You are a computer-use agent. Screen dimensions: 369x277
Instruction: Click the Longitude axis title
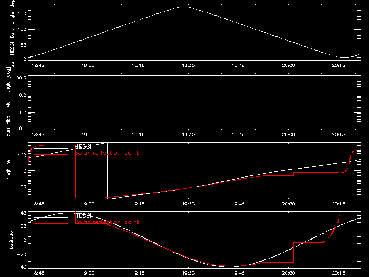[8, 171]
